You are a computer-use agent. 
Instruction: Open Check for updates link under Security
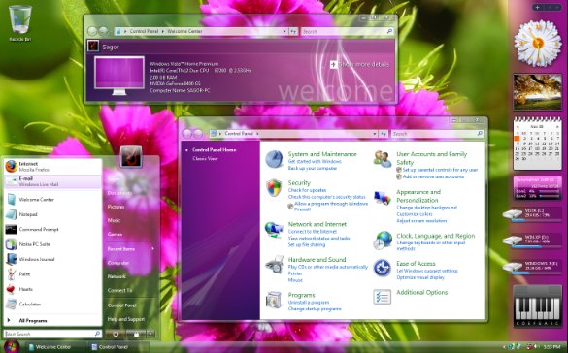pos(307,190)
